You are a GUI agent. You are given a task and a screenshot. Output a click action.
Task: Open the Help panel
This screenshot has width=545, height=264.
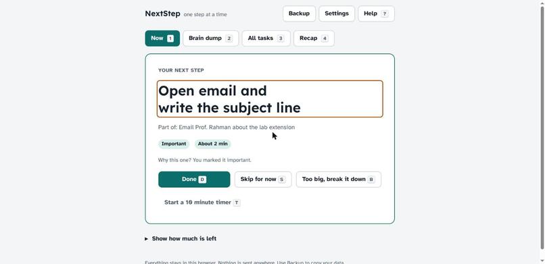[x=376, y=14]
